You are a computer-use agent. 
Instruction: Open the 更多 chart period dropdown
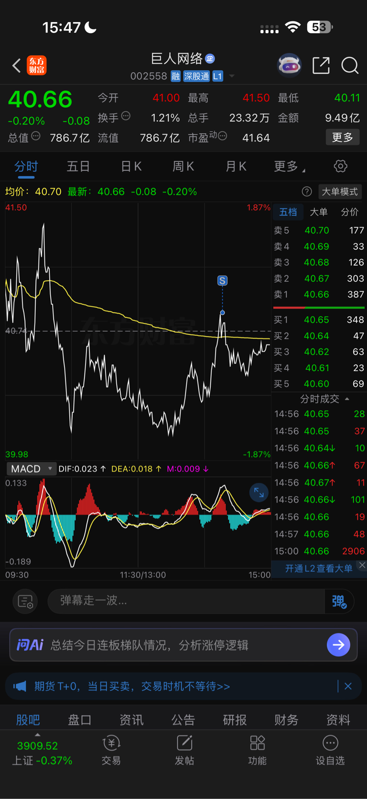[x=290, y=166]
